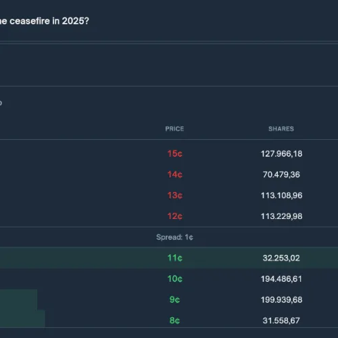This screenshot has width=338, height=338.
Task: Click the PRICE column header
Action: tap(174, 128)
